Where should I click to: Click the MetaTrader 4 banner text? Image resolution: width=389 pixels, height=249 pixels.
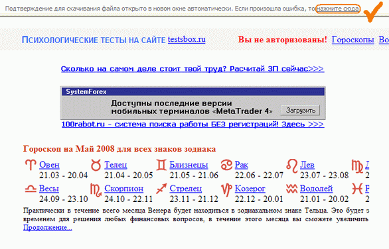pos(192,107)
